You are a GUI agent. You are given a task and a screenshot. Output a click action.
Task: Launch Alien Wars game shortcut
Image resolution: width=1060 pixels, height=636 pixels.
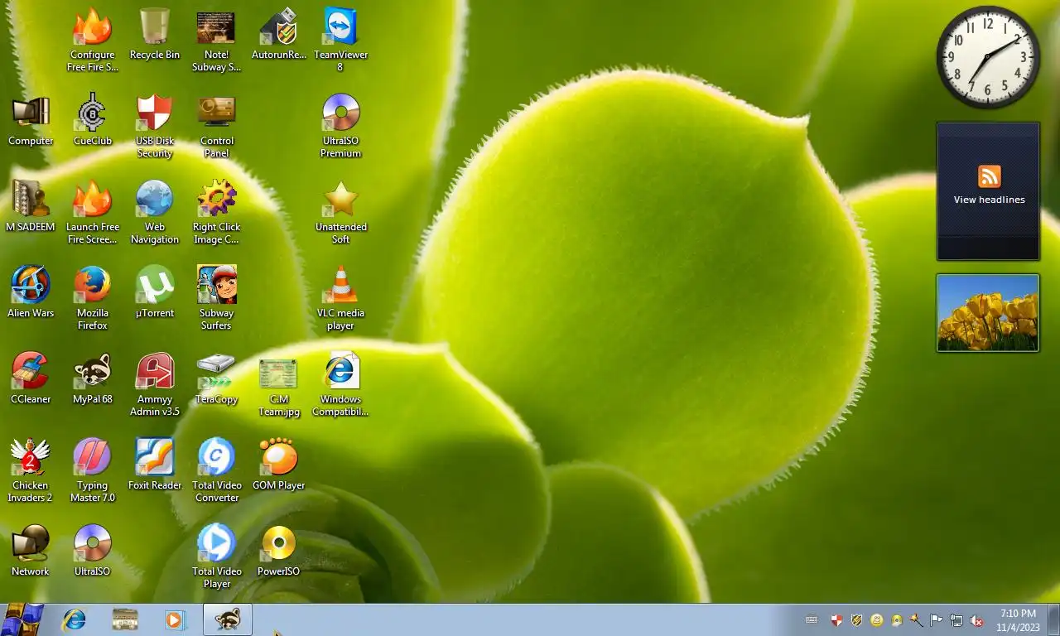(31, 293)
